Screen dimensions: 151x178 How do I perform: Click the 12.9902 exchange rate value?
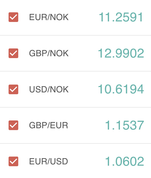[121, 53]
